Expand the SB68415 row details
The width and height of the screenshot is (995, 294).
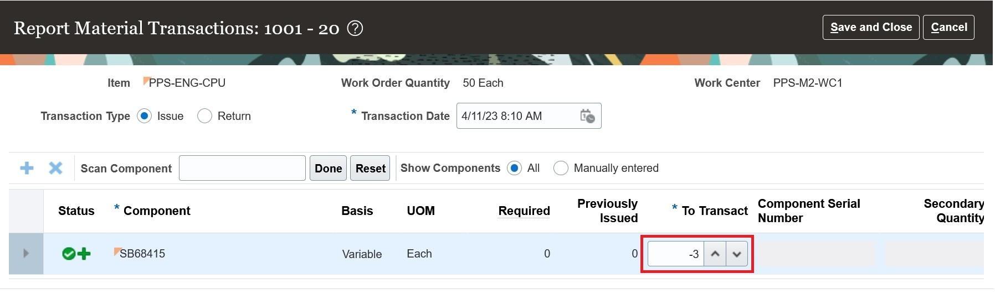(x=25, y=254)
